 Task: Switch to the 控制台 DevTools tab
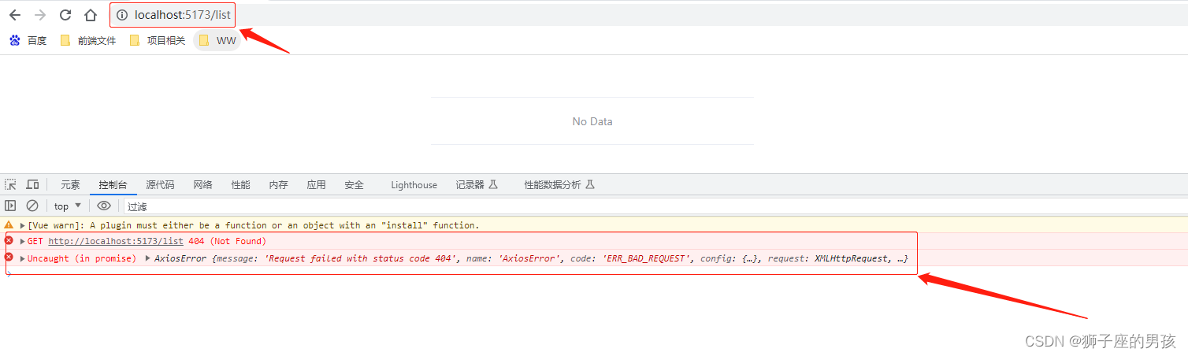point(113,185)
